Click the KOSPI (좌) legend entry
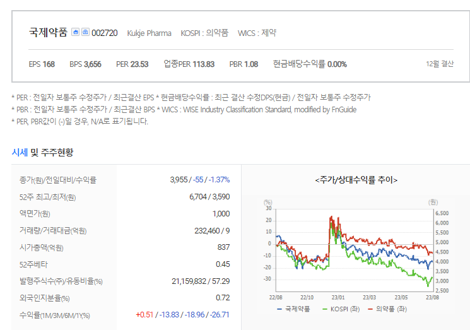Viewport: 470px width, 330px height. (341, 309)
